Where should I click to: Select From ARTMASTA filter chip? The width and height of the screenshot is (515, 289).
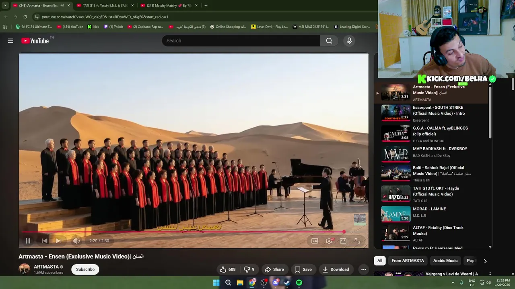point(408,261)
